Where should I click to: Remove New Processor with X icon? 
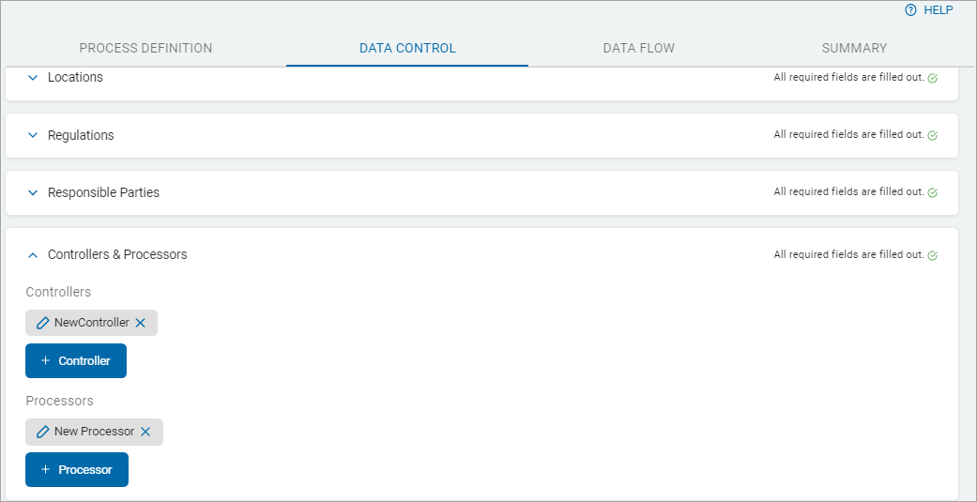145,432
